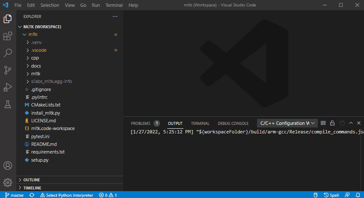Click the notifications bell in status bar
This screenshot has width=364, height=198.
pyautogui.click(x=357, y=195)
